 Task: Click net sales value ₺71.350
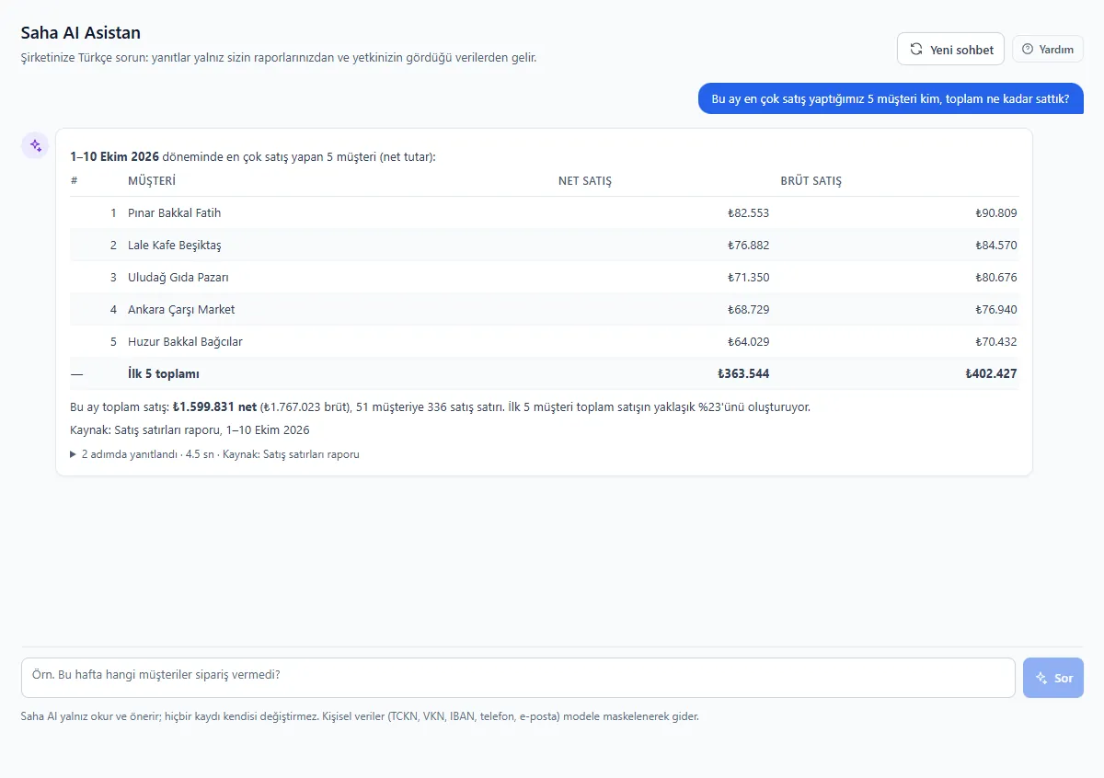click(748, 278)
